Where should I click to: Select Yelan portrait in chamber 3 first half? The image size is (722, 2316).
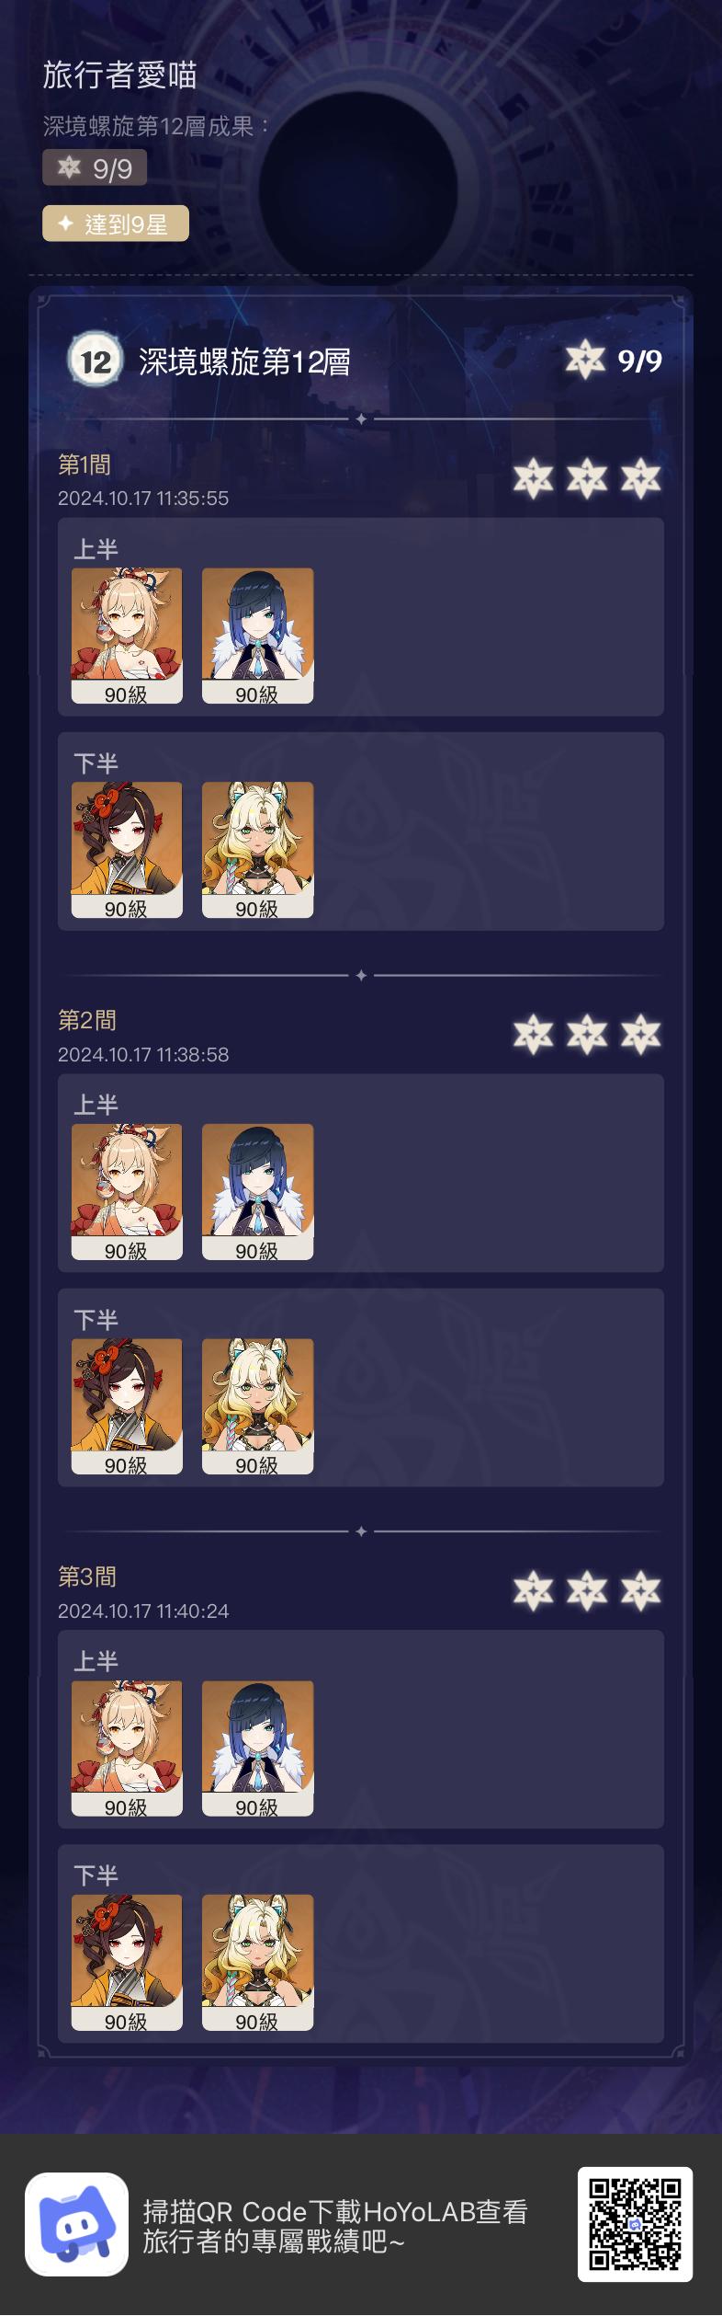click(x=257, y=1748)
